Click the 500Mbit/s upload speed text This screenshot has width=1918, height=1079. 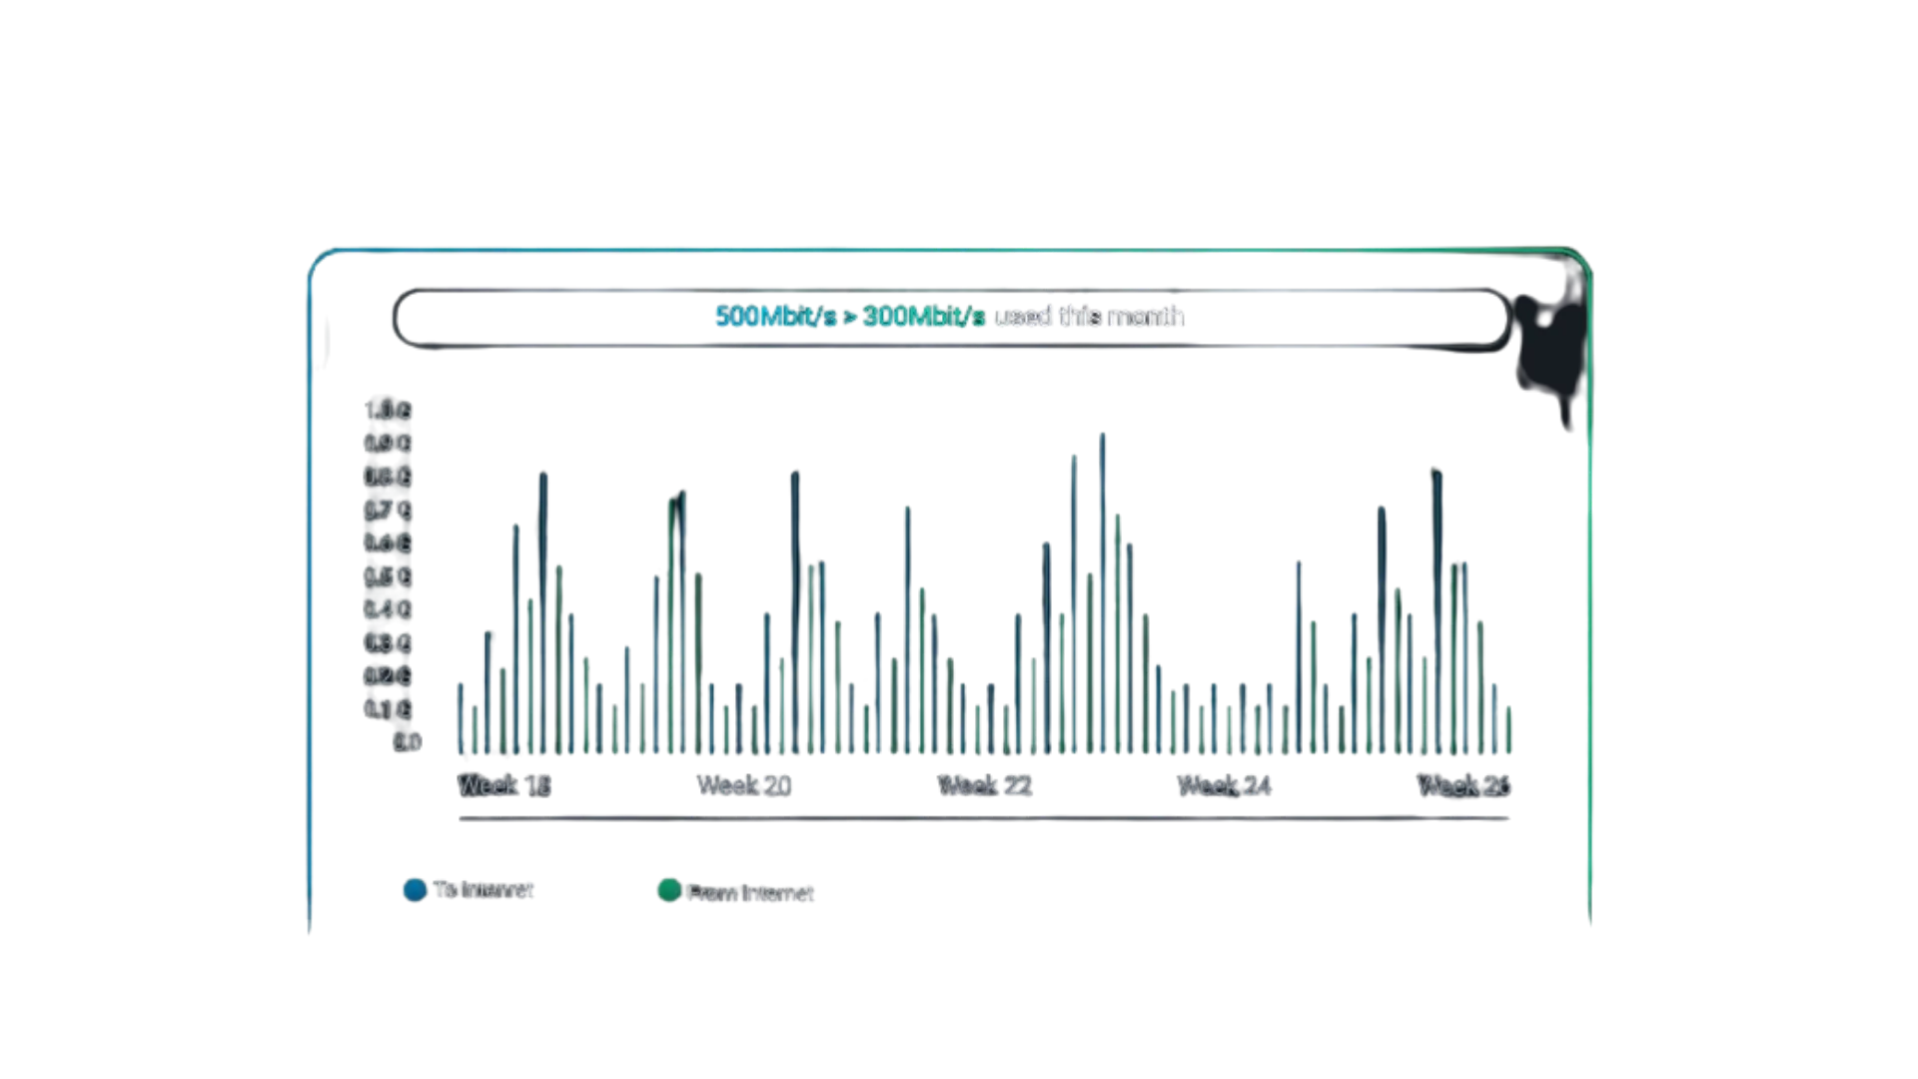774,317
